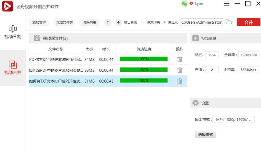261x154 pixels.
Task: Maximize the application window
Action: coord(248,4)
